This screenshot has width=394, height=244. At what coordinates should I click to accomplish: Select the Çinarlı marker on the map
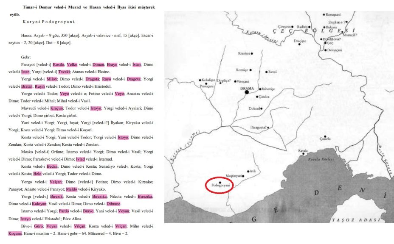[x=325, y=136]
